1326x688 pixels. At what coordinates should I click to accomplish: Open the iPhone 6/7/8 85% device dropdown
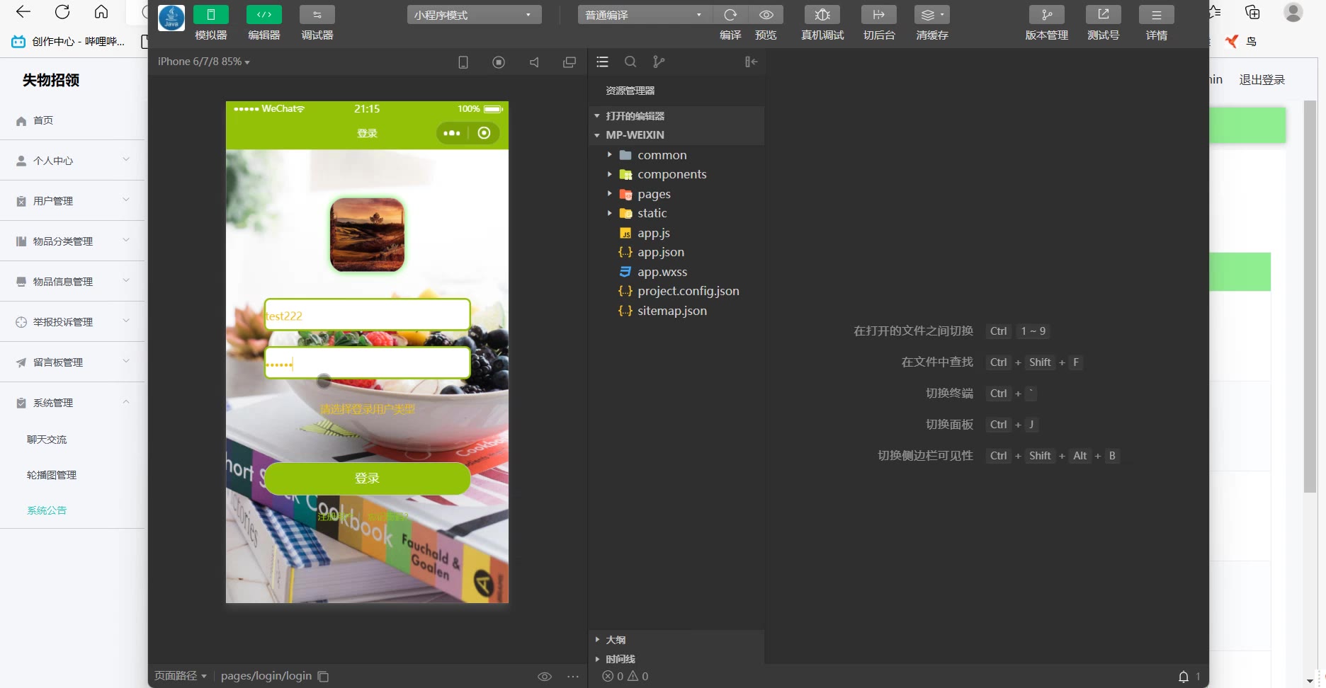click(204, 62)
